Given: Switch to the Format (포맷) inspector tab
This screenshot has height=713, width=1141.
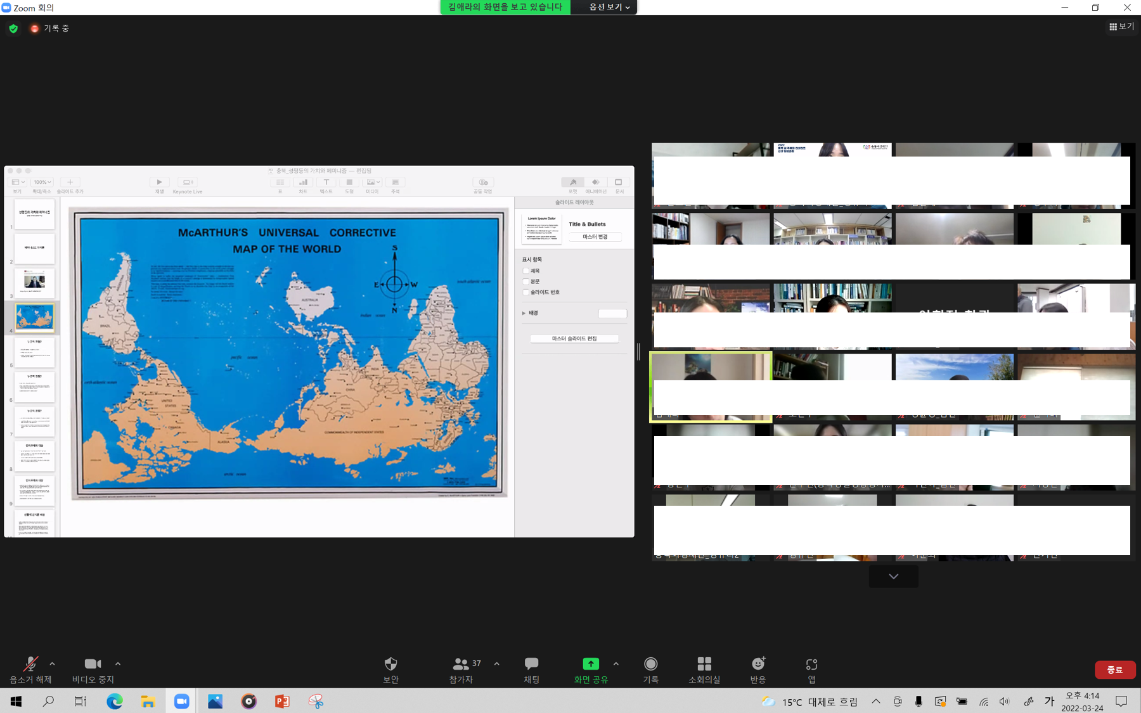Looking at the screenshot, I should [572, 183].
